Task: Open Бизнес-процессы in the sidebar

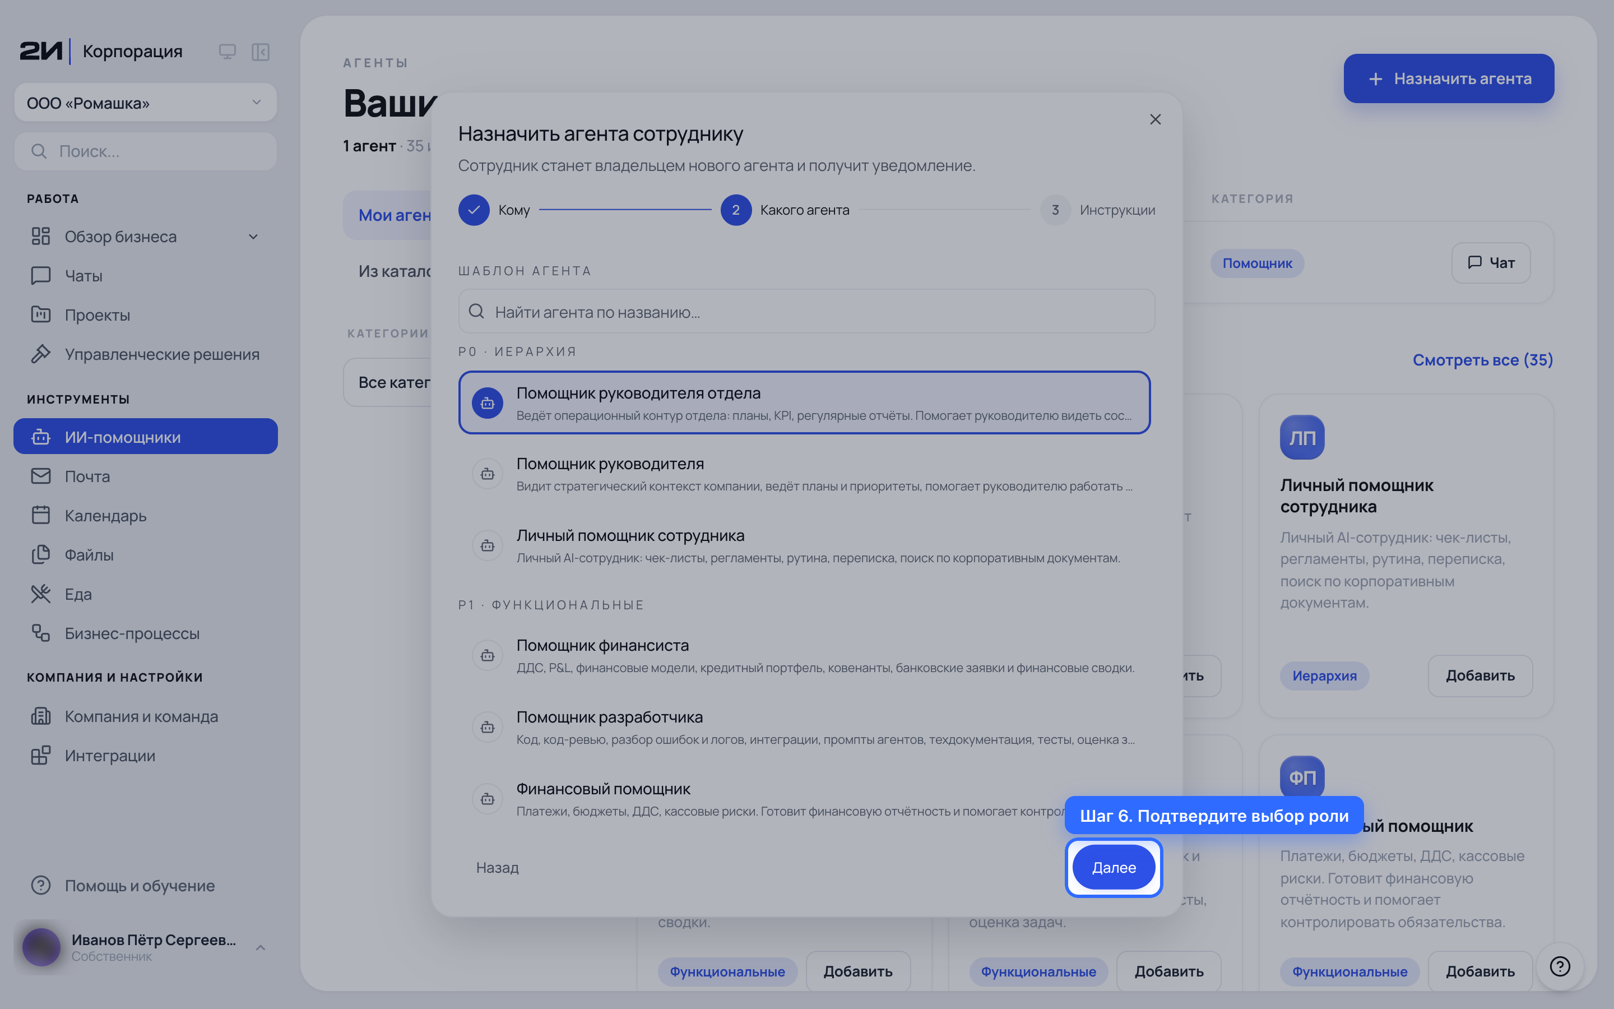Action: [x=145, y=633]
